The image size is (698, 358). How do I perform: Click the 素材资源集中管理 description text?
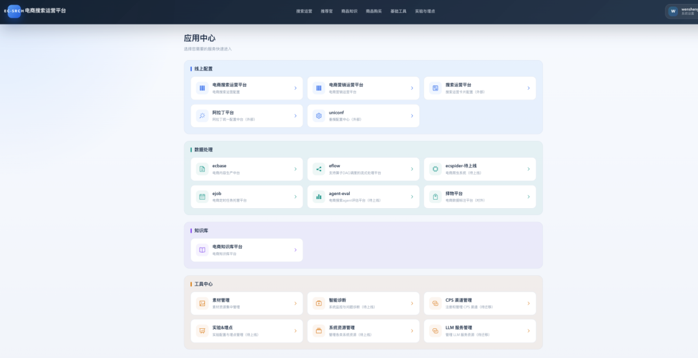(226, 307)
